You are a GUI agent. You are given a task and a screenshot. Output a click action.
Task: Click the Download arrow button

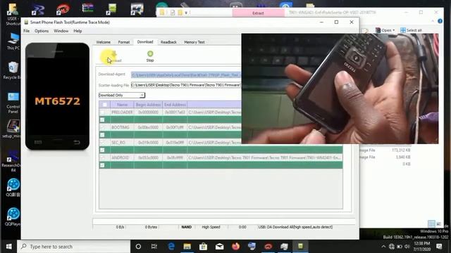pos(114,56)
